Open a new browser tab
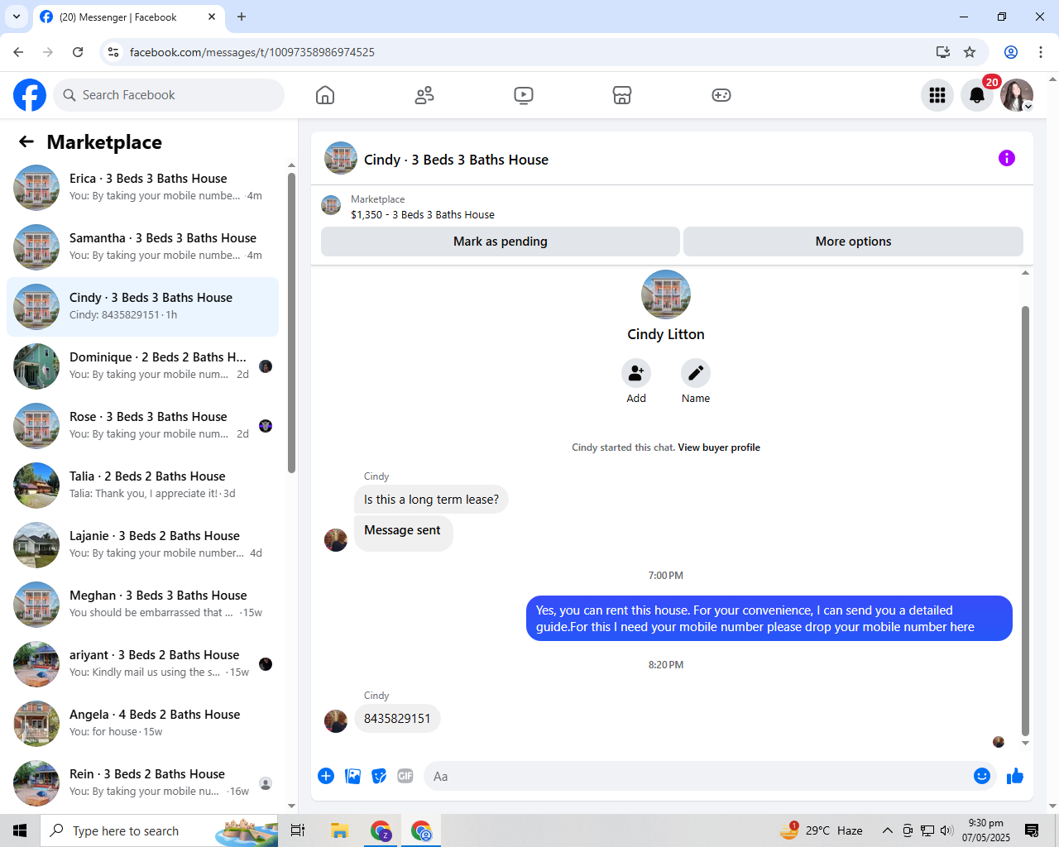 pos(242,17)
